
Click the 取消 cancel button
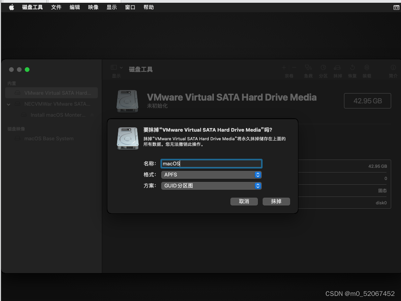click(x=244, y=201)
